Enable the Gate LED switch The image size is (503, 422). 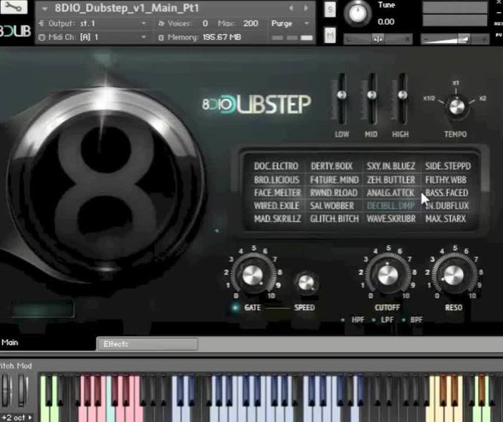coord(236,307)
